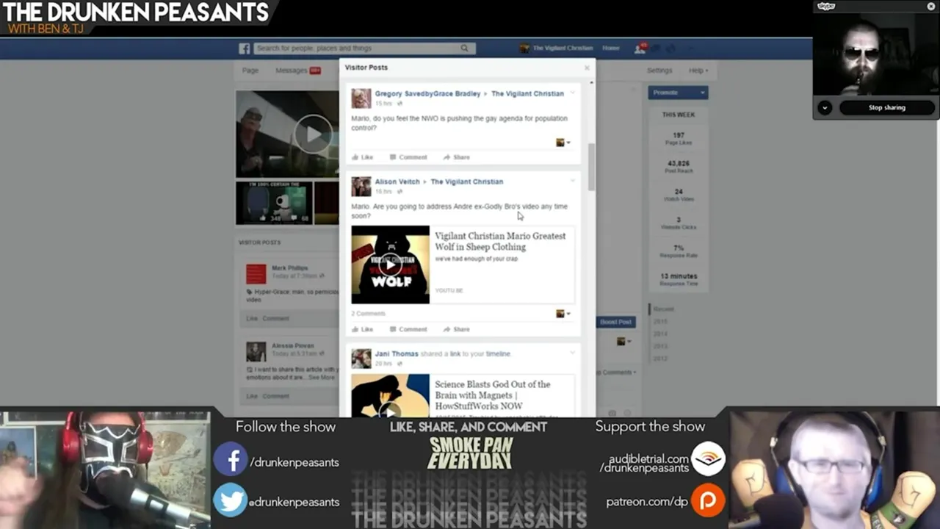Click the Visitor Posts dialog scrollbar
The width and height of the screenshot is (940, 529).
point(591,167)
